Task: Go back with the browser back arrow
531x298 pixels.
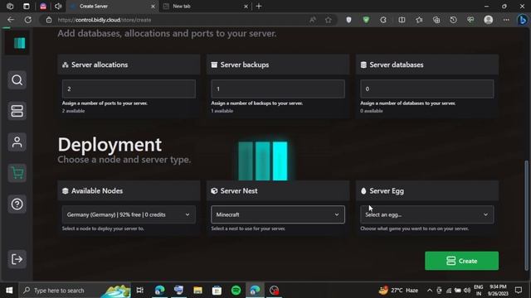Action: pos(11,20)
